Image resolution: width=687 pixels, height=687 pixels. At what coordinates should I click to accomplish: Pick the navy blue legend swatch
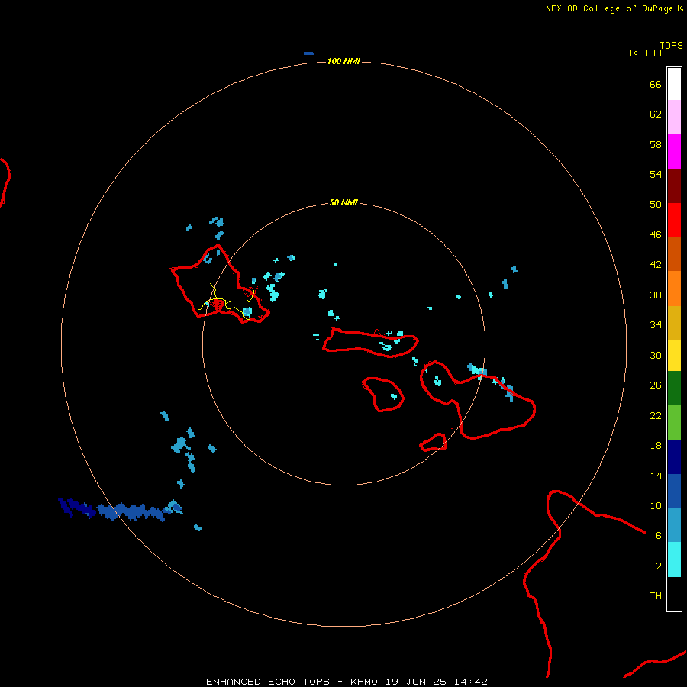tap(674, 457)
